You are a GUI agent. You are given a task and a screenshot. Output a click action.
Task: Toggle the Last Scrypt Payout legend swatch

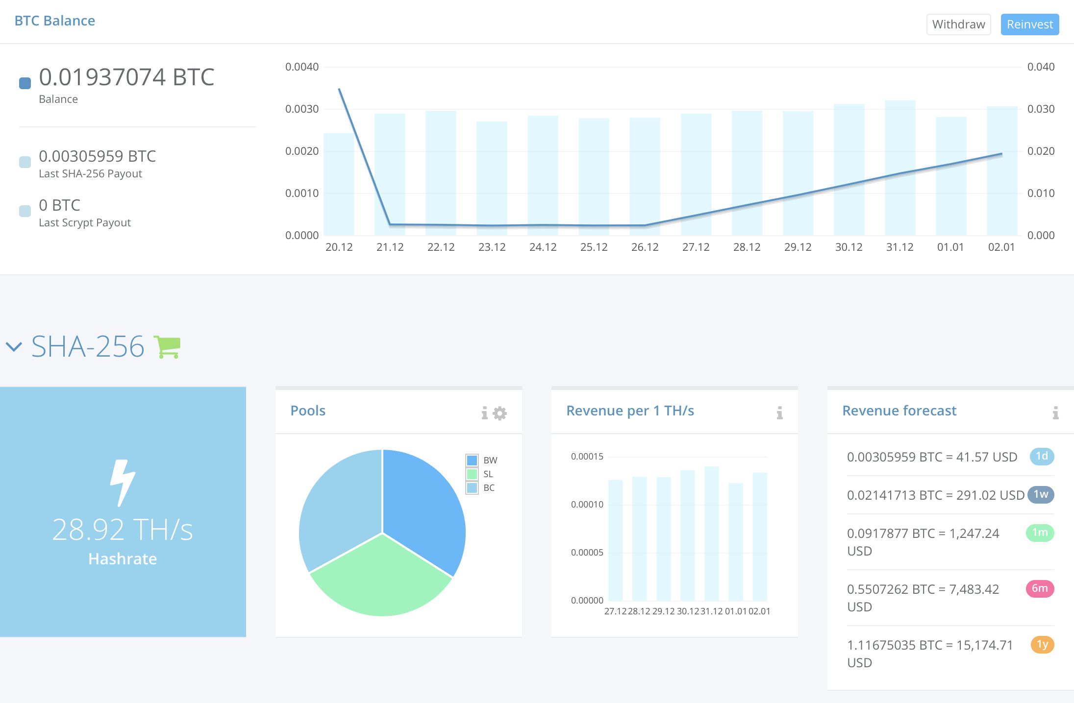coord(25,211)
